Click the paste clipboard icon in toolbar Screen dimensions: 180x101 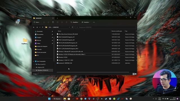(x=53, y=22)
